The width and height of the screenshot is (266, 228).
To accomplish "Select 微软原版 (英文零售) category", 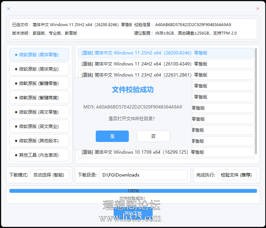I will coord(39,112).
